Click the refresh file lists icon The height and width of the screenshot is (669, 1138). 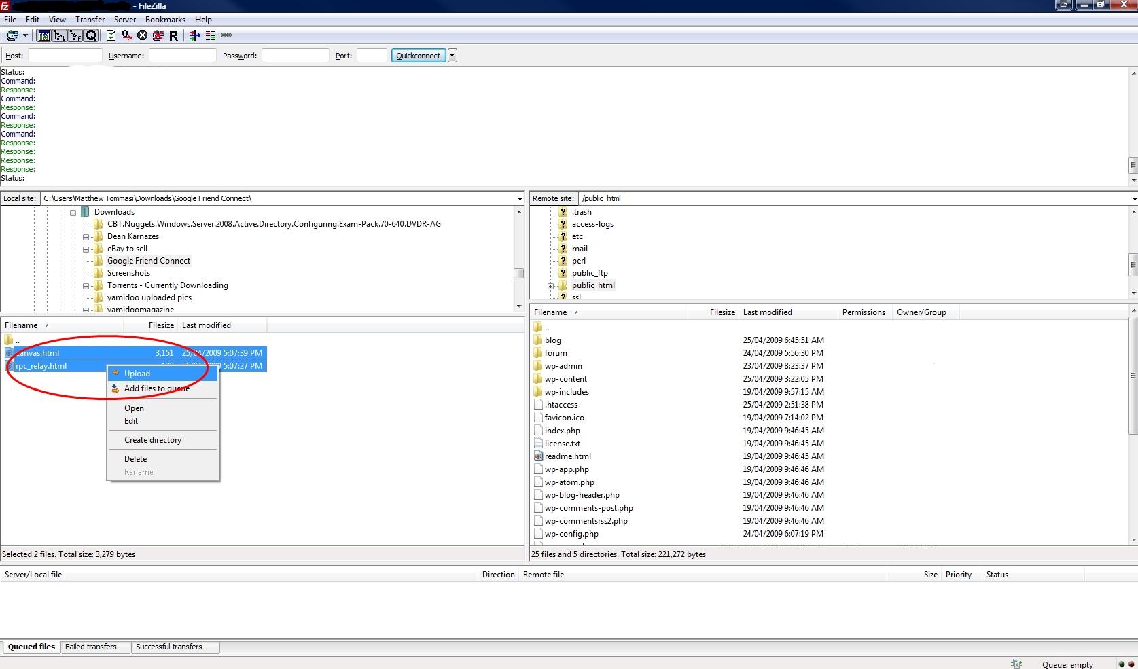111,35
